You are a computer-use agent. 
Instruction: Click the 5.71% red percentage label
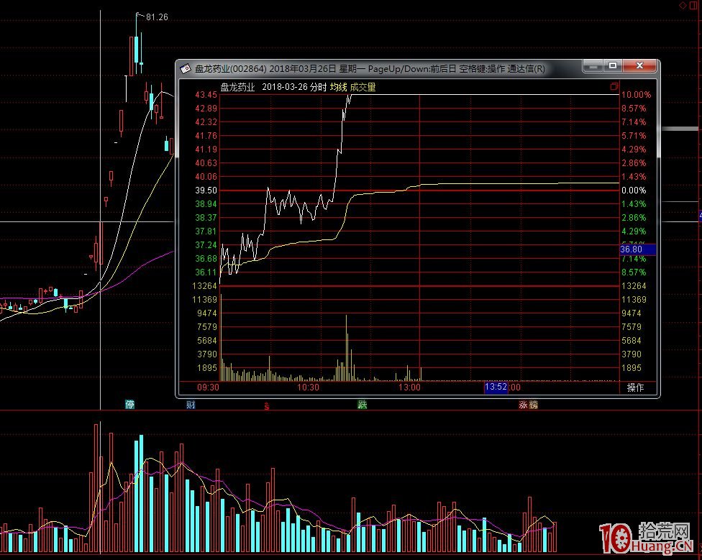tap(634, 136)
